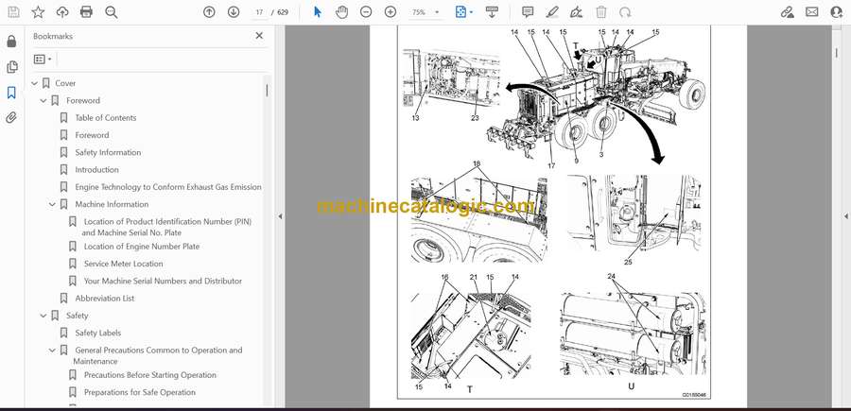
Task: Go to Service Meter Location bookmark
Action: click(x=123, y=264)
